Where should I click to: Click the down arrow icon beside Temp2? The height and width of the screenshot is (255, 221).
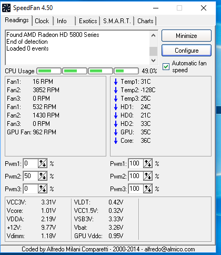116,90
